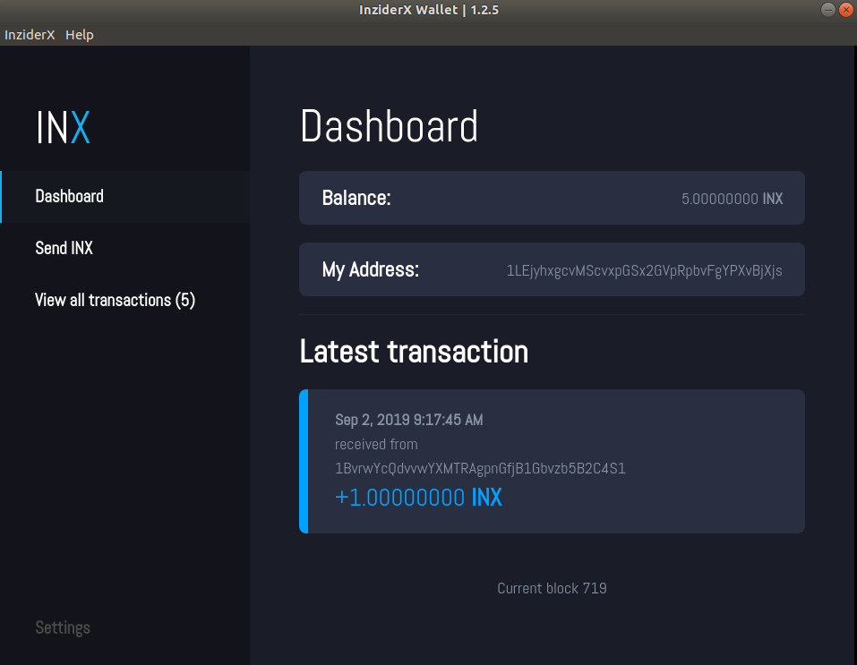Click the balance value 5.00000000 INX
This screenshot has width=857, height=665.
coord(732,199)
